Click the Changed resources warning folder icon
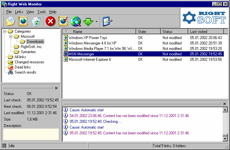 [11, 62]
